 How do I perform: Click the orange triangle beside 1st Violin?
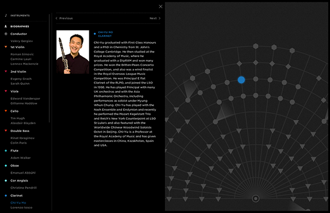(6, 47)
